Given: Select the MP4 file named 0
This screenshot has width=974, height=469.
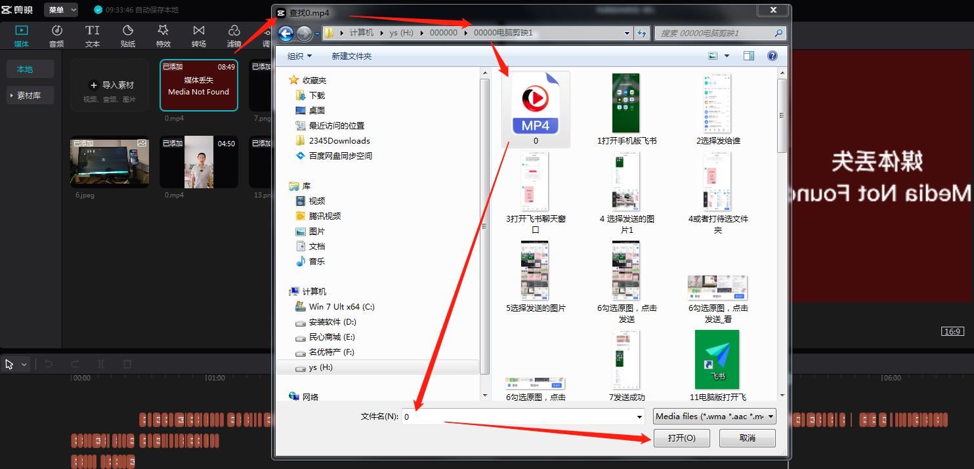Looking at the screenshot, I should coord(536,109).
